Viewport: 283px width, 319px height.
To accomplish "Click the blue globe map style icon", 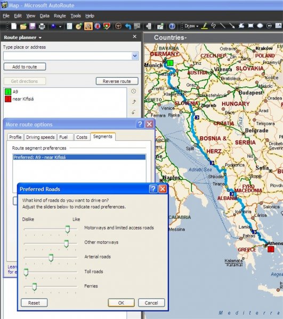I will click(54, 26).
